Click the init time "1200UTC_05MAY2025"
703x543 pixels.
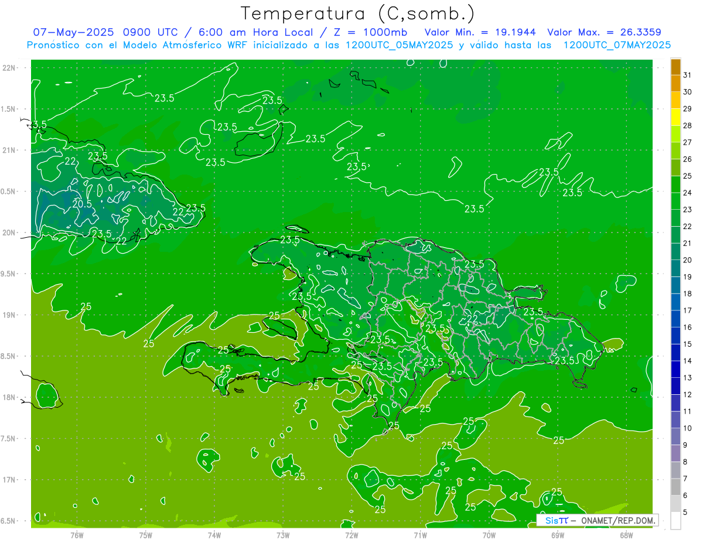[x=400, y=45]
